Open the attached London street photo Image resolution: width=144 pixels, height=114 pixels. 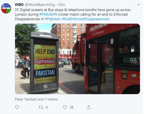coord(77,59)
